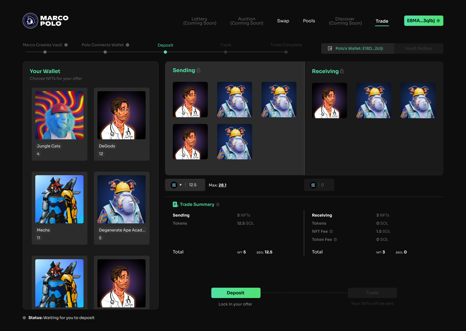
Task: Click the Marco Polo logo
Action: tap(45, 20)
